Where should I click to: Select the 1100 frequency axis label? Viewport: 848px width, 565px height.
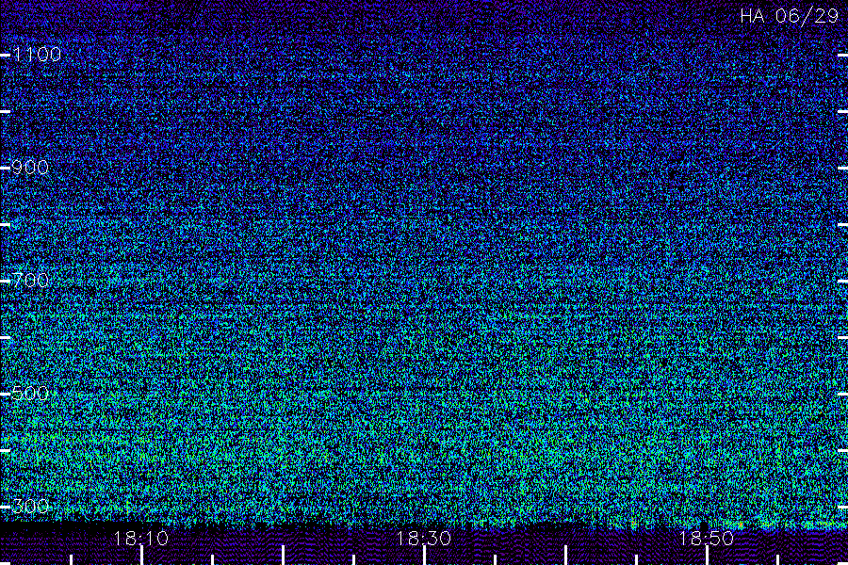37,54
